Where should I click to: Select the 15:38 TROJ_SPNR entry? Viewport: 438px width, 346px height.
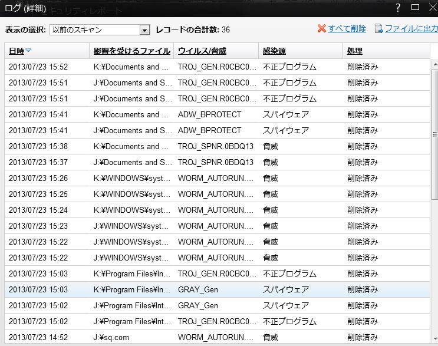[217, 146]
